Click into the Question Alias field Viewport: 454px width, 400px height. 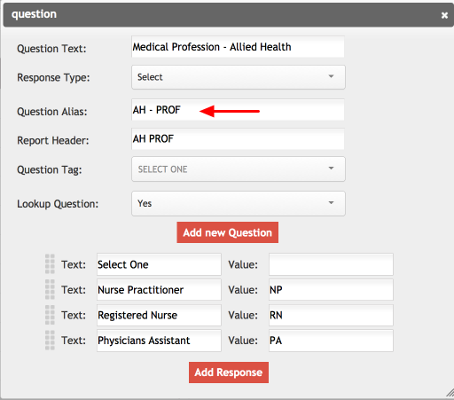(x=238, y=110)
